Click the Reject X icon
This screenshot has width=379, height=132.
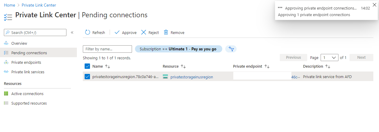click(144, 32)
